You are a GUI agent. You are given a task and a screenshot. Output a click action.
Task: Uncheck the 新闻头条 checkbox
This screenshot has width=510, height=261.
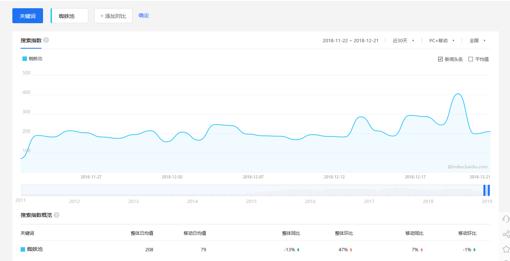[440, 59]
